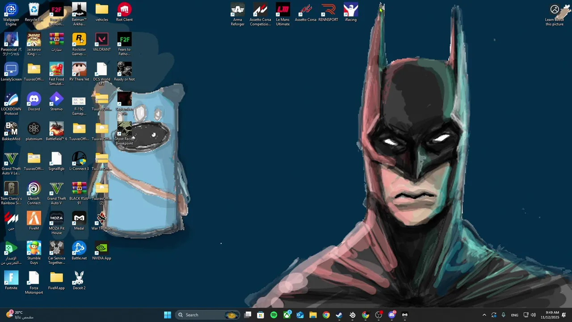The image size is (572, 322).
Task: Open the NVIDIA App shortcut
Action: click(102, 251)
